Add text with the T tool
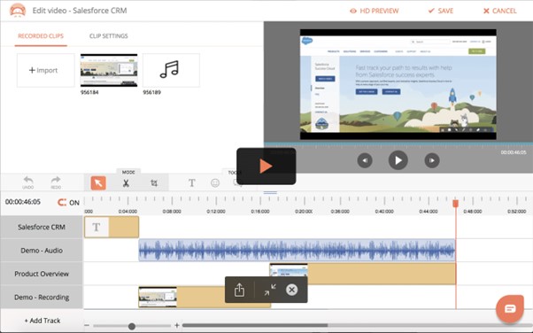The image size is (533, 333). coord(192,183)
